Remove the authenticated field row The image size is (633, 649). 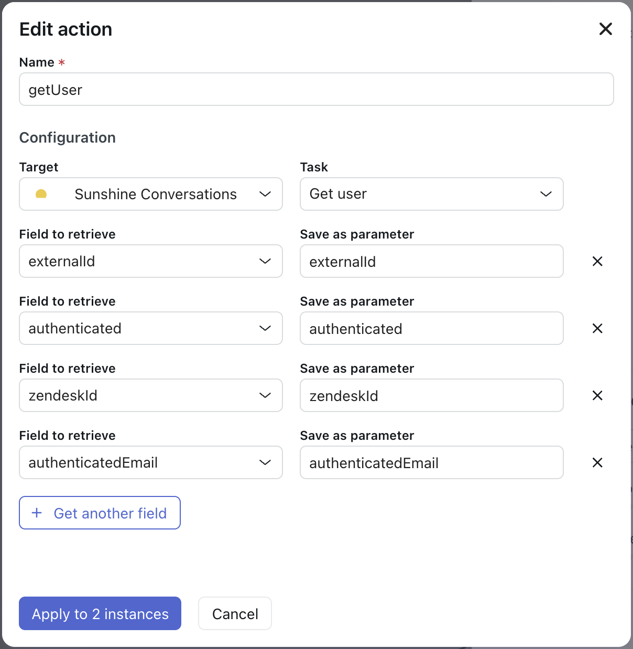tap(597, 328)
